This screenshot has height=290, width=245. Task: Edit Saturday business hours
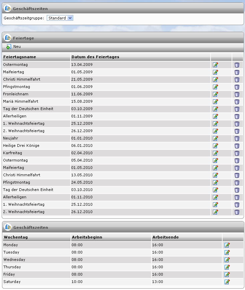[227, 282]
